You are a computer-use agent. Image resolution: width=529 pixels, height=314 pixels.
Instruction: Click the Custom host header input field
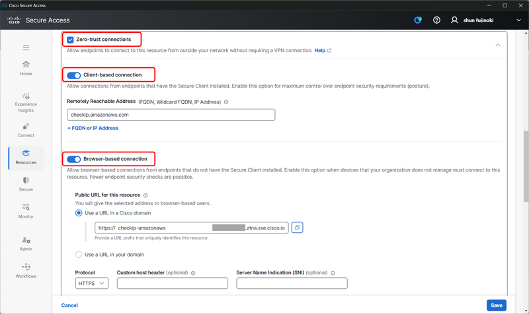point(172,284)
